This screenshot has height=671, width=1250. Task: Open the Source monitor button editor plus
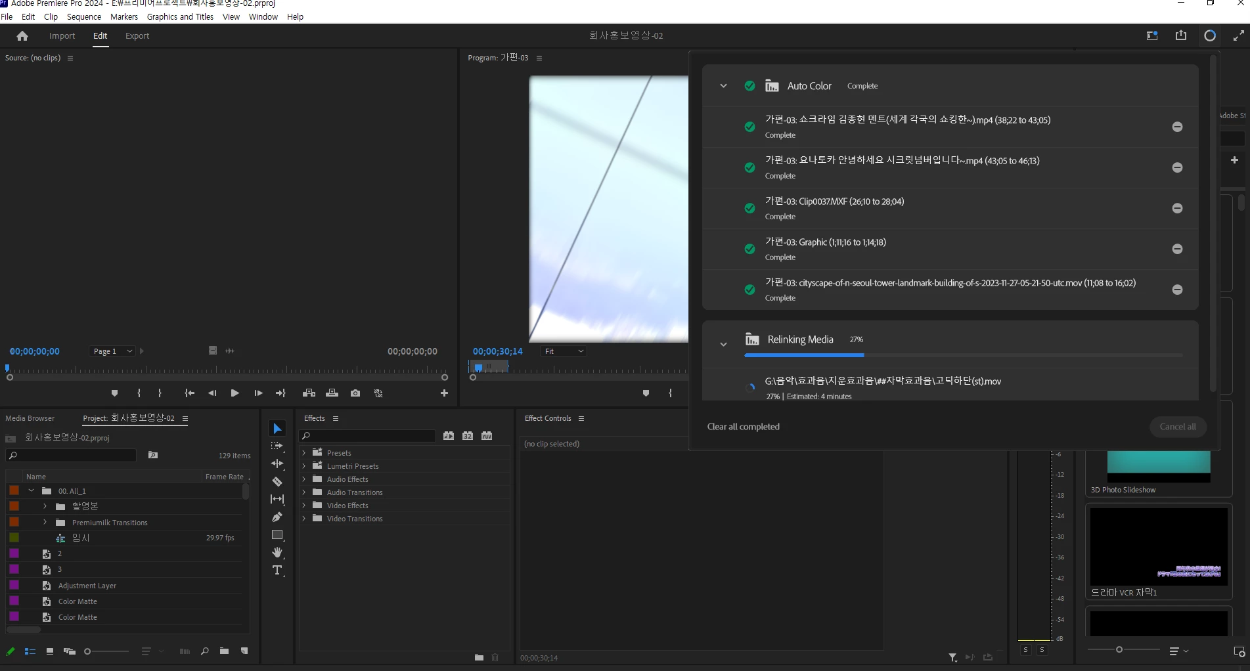coord(444,393)
